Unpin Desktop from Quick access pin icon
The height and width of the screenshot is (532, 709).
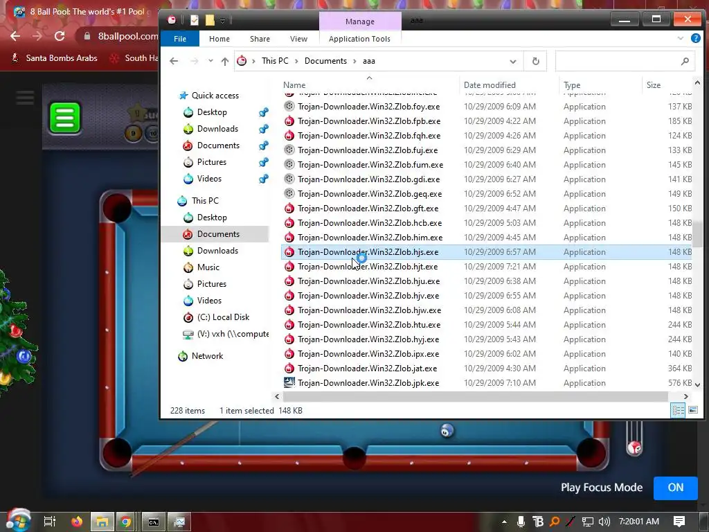tap(264, 112)
